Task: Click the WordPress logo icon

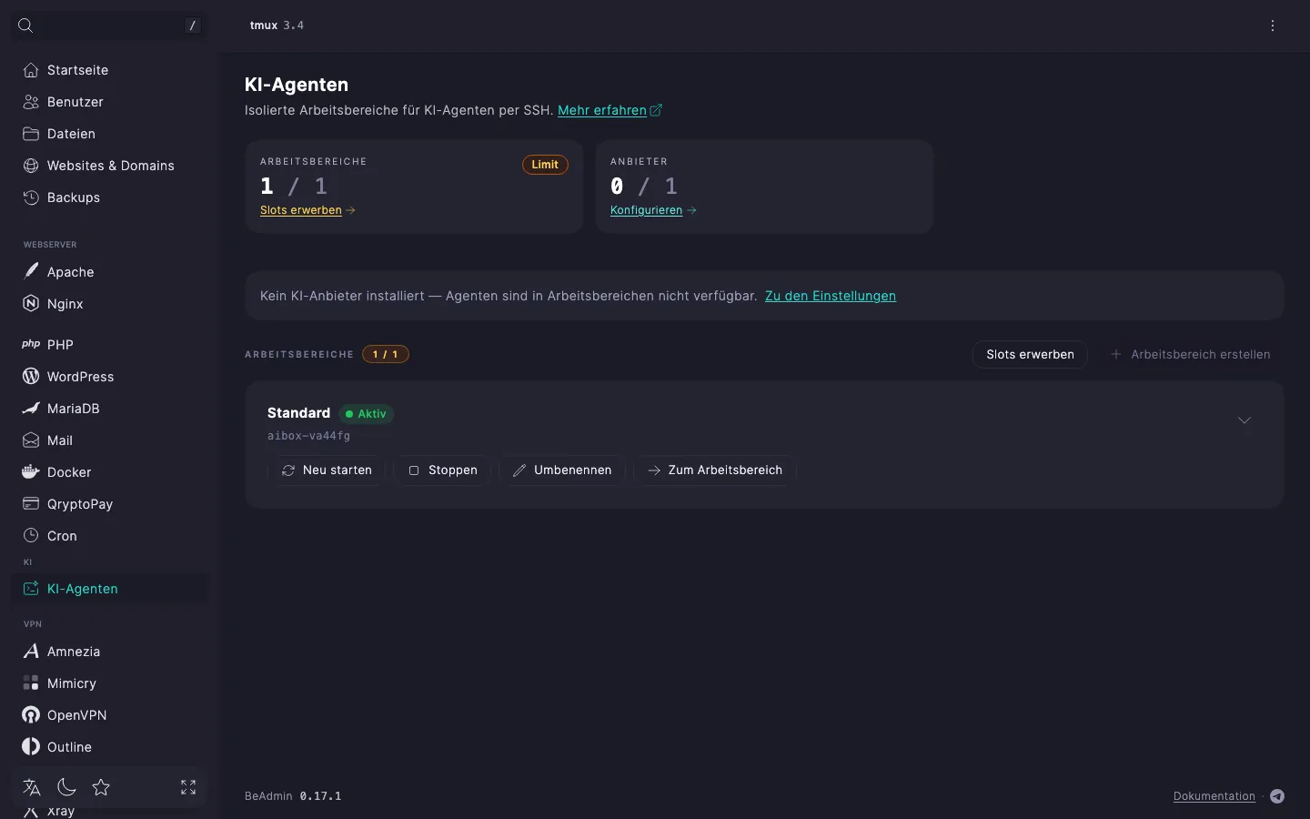Action: click(31, 376)
